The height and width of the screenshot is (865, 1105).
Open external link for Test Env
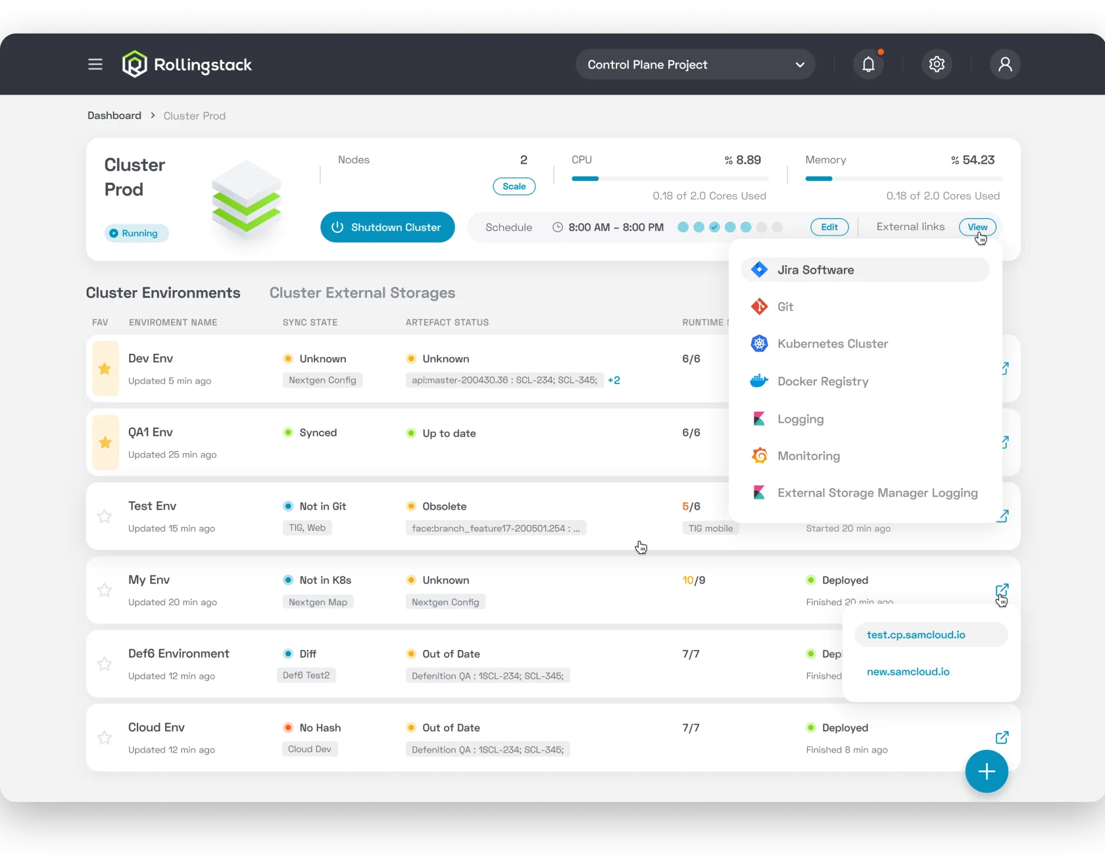tap(1002, 516)
